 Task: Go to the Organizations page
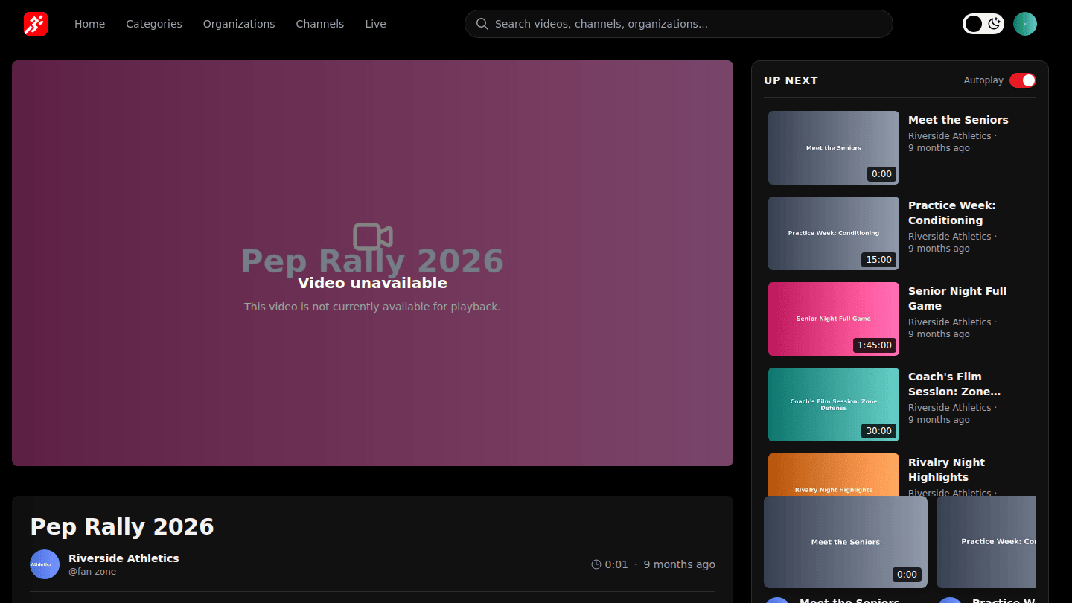point(239,24)
